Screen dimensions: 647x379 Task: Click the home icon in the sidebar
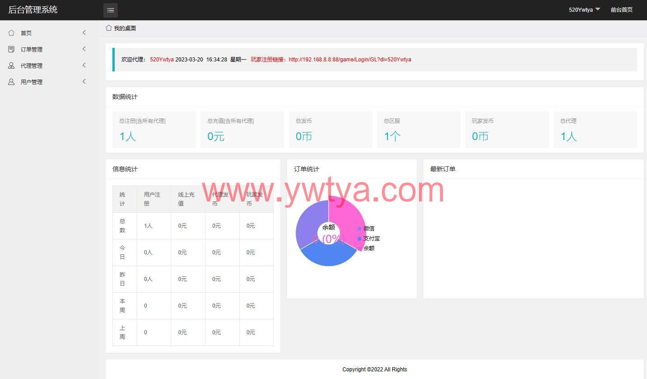point(11,33)
